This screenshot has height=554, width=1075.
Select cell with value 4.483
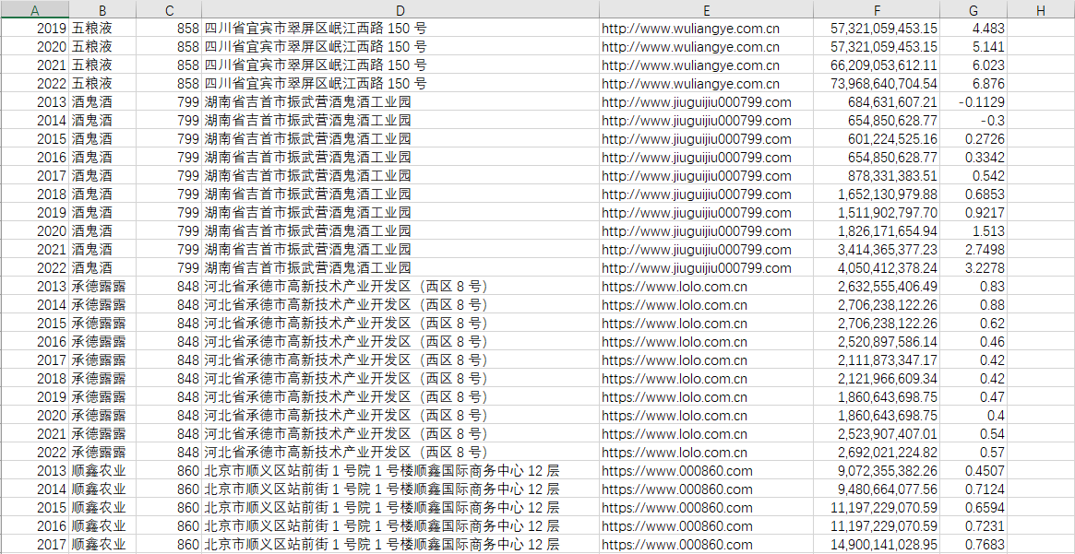tap(973, 29)
